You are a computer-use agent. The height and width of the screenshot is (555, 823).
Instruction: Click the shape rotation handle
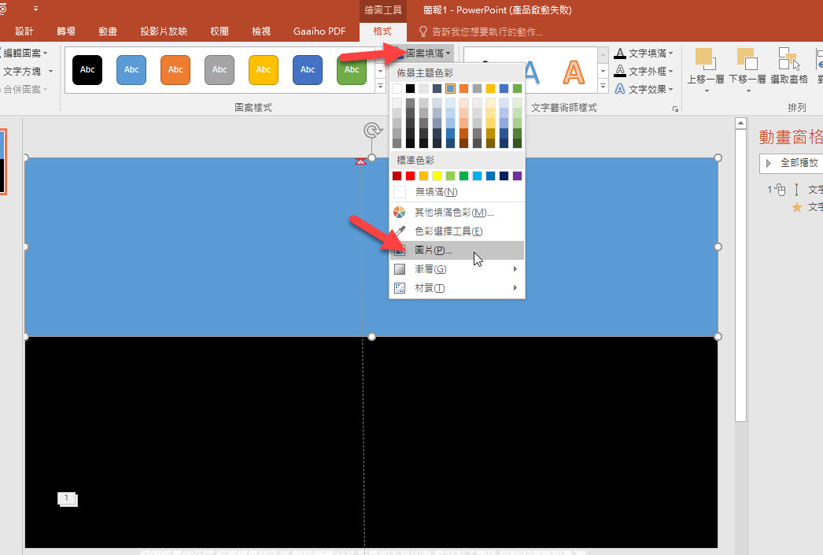372,130
